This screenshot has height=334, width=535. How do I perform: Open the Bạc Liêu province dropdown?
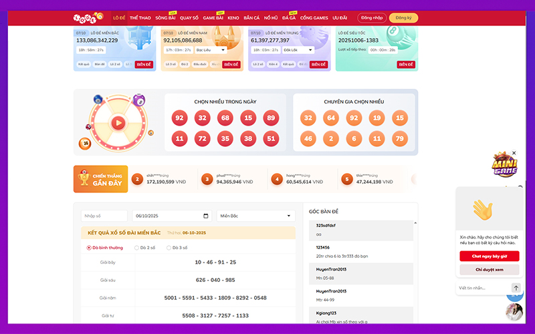tap(201, 49)
